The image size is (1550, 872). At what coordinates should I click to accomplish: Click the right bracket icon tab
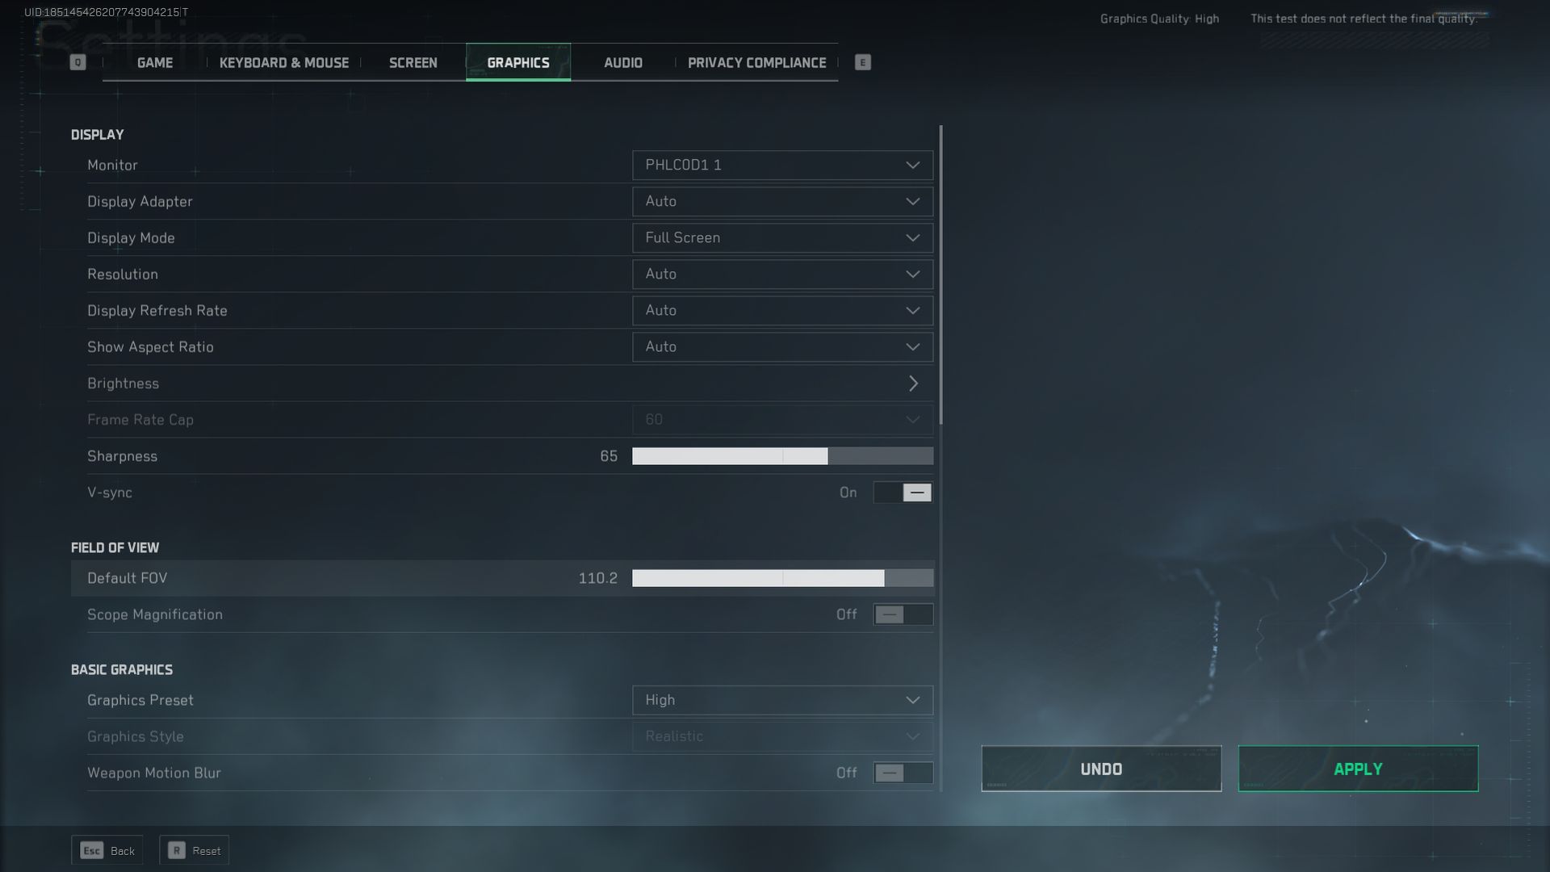pos(862,61)
